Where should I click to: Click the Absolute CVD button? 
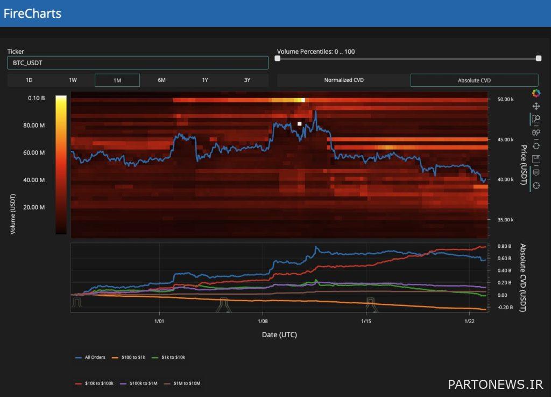pos(474,80)
